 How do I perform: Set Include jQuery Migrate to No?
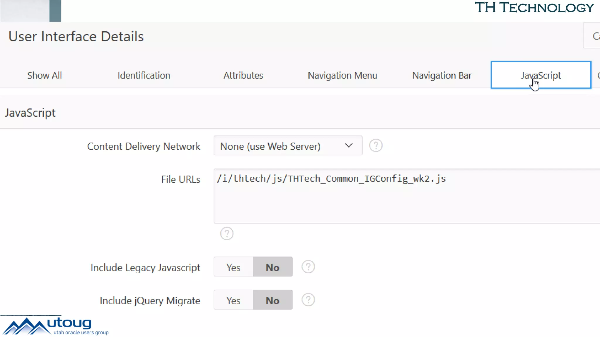pos(272,300)
